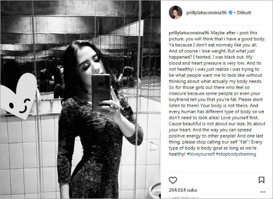Image resolution: width=273 pixels, height=199 pixels.
Task: Open the #loveyourself hashtag
Action: pyautogui.click(x=201, y=154)
